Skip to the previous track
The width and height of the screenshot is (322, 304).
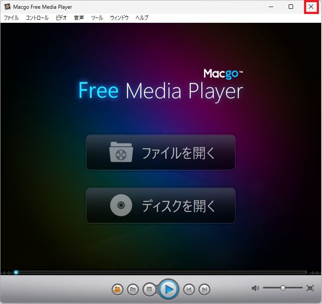click(189, 290)
